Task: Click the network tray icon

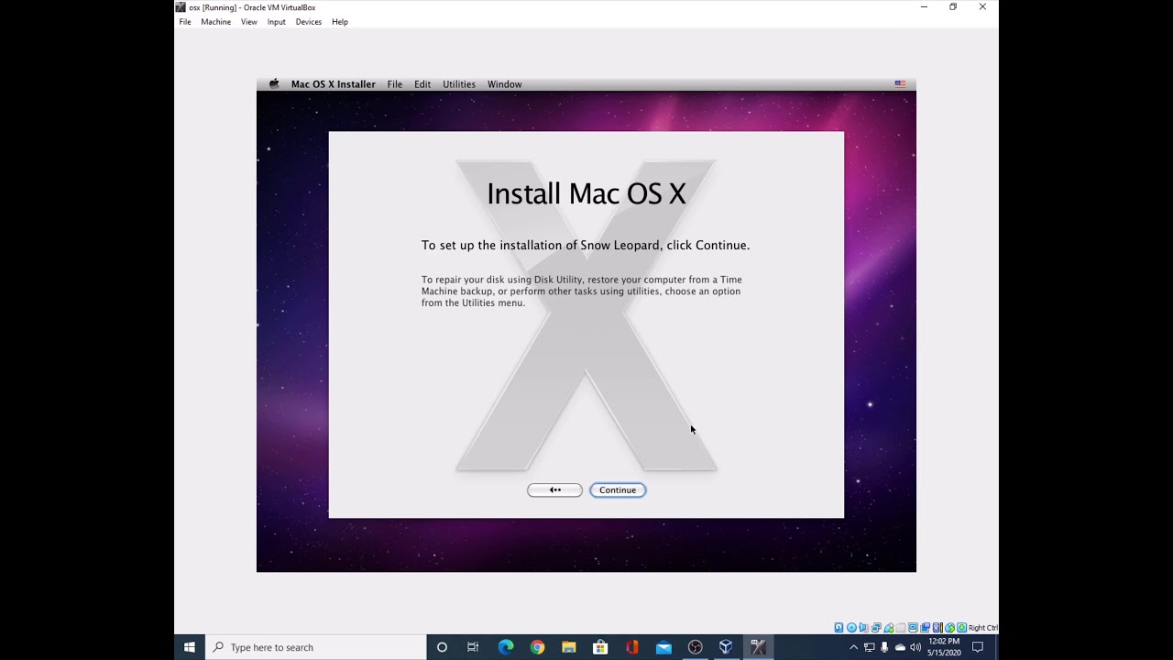Action: click(x=869, y=647)
